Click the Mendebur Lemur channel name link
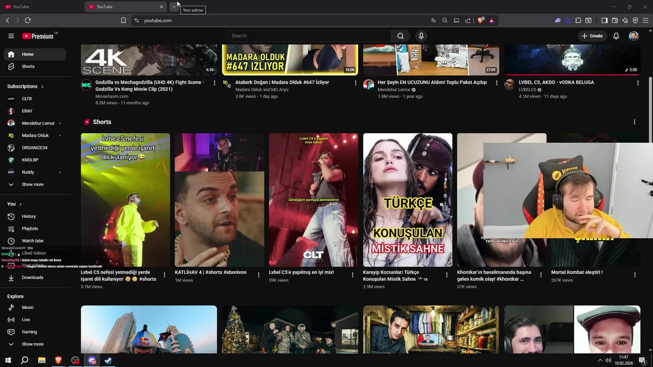This screenshot has height=367, width=653. click(x=394, y=90)
